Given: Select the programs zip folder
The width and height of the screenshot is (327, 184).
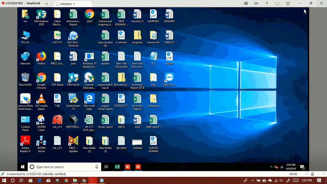Looking at the screenshot, I should 137,37.
